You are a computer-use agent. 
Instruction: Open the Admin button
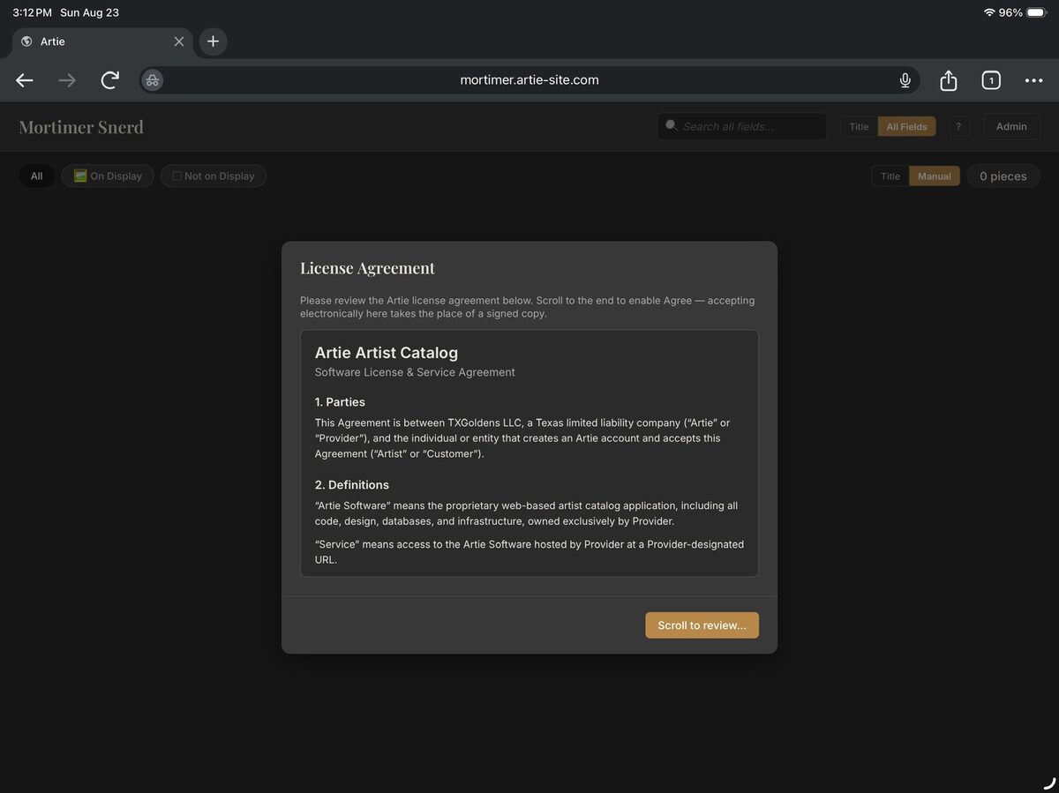1011,126
